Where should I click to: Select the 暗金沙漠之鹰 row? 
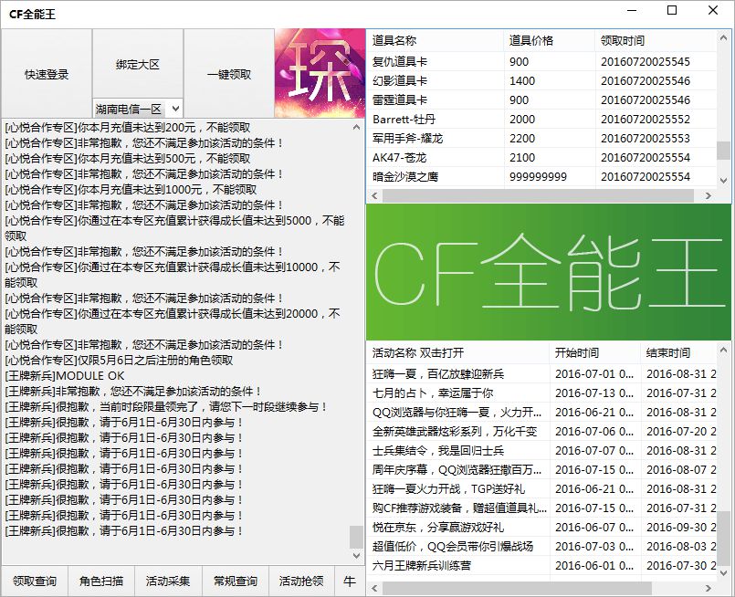coord(541,177)
